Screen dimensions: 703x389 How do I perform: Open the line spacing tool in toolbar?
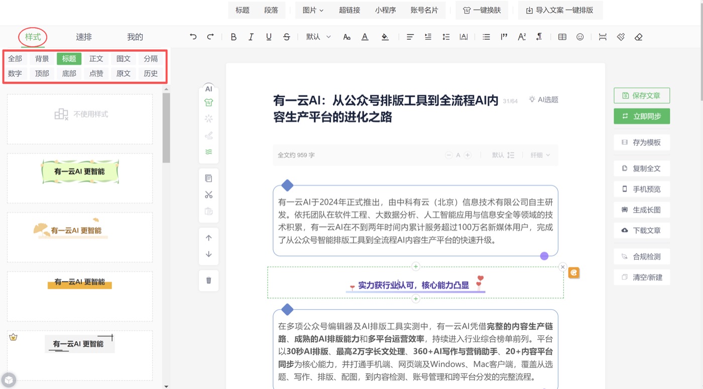click(x=446, y=37)
